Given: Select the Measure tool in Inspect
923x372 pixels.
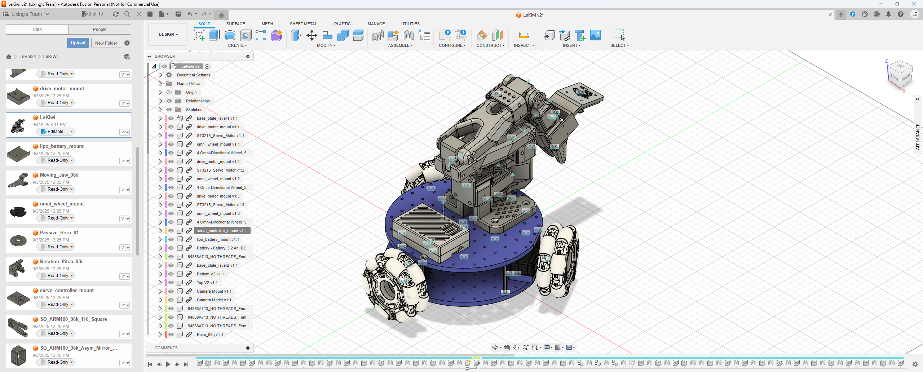Looking at the screenshot, I should (524, 35).
